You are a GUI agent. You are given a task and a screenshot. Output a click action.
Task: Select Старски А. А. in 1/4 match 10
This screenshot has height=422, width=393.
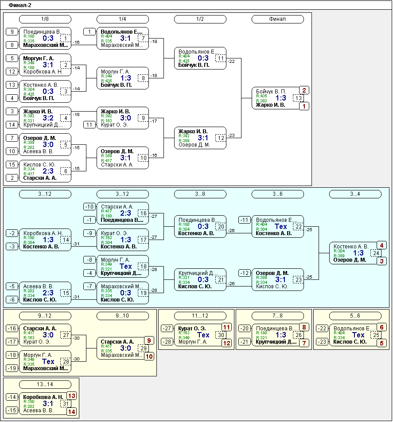[x=117, y=165]
